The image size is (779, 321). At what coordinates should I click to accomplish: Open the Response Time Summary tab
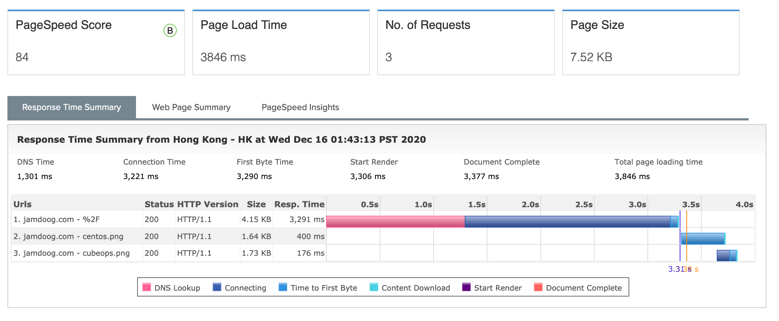tap(72, 107)
